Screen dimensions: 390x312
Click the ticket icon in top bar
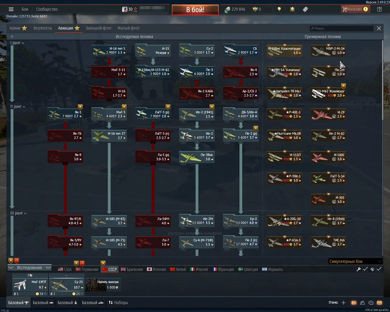click(x=306, y=9)
